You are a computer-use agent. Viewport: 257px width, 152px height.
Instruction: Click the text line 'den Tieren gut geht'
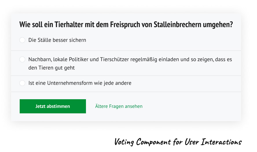tap(52, 68)
